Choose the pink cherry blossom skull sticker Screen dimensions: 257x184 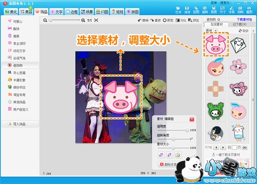[x=238, y=67]
